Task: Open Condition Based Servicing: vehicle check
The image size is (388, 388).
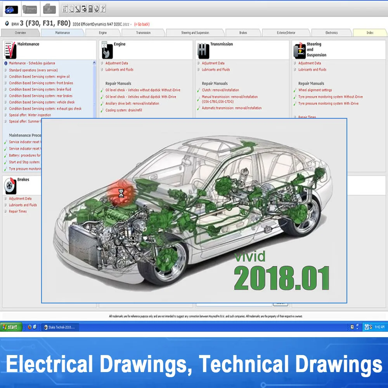Action: coord(42,102)
